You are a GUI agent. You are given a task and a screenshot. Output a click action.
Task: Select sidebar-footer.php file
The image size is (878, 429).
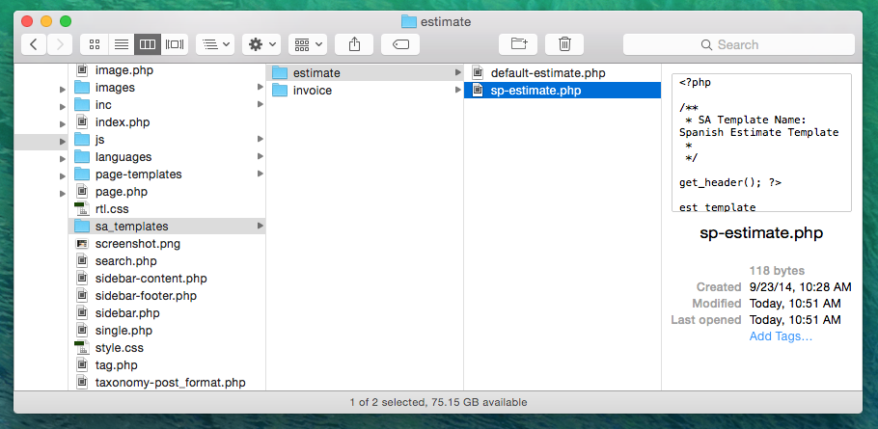pyautogui.click(x=167, y=295)
